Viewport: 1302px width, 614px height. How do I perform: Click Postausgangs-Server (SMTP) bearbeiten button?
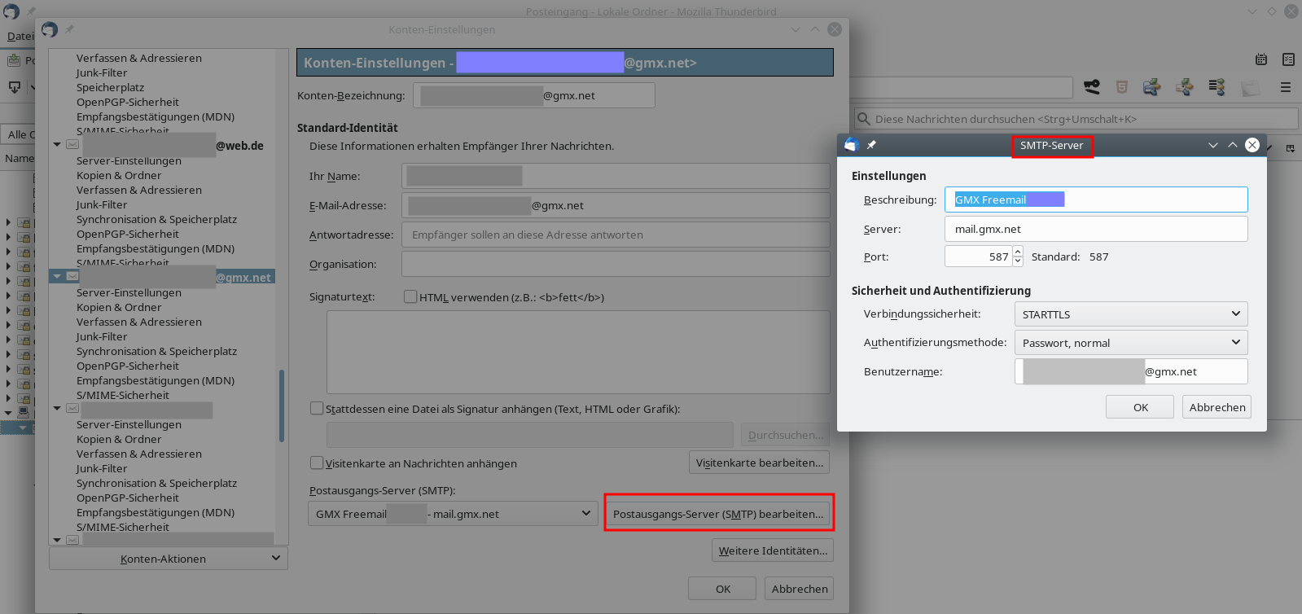(x=718, y=514)
